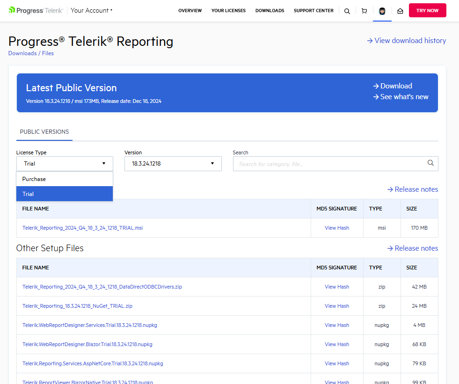Click the search magnifier icon in header
This screenshot has height=384, width=459.
[x=347, y=11]
